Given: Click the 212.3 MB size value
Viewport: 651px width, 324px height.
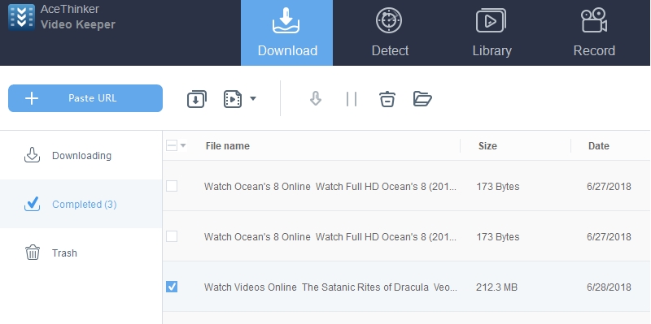Looking at the screenshot, I should click(x=496, y=287).
